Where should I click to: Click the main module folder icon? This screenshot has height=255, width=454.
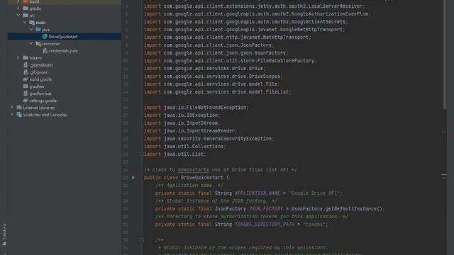pyautogui.click(x=32, y=22)
